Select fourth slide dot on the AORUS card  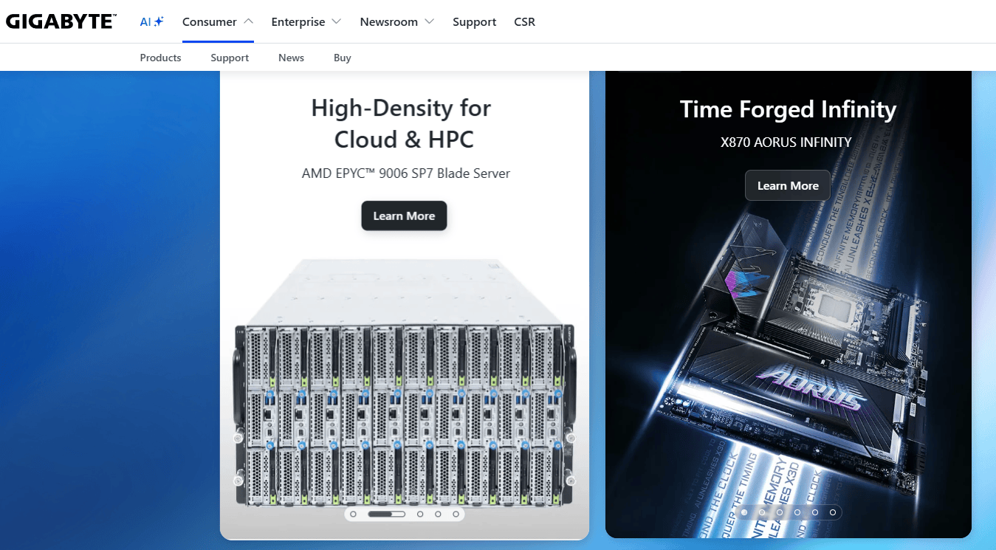pyautogui.click(x=797, y=512)
